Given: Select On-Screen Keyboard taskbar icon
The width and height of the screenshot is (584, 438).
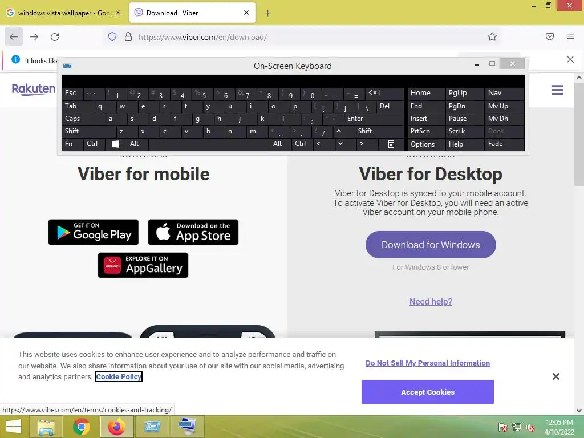Looking at the screenshot, I should [187, 427].
